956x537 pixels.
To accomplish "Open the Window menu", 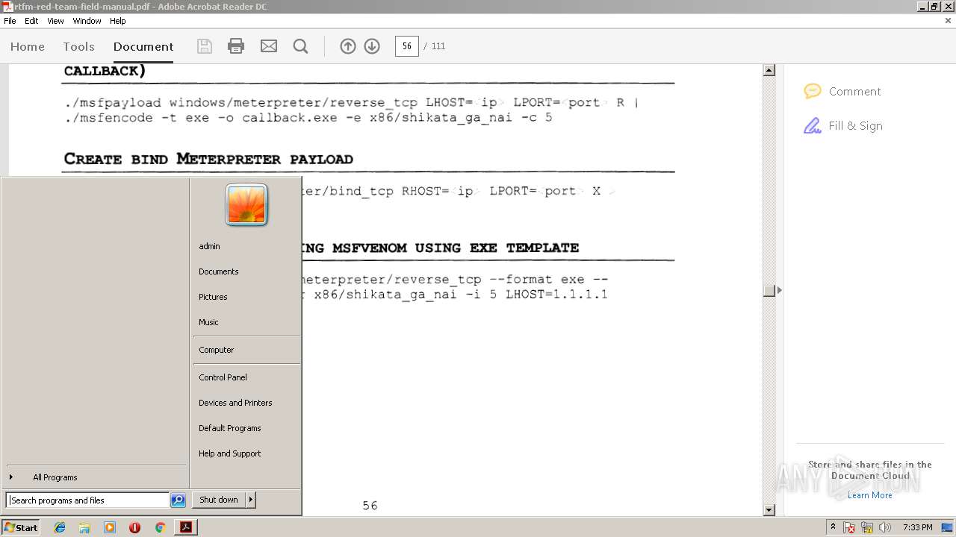I will pos(87,21).
